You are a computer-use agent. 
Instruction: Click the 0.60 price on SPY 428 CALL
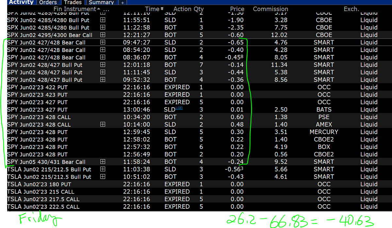(x=237, y=117)
